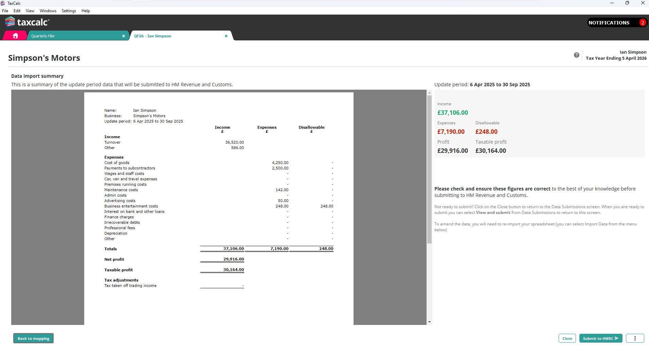Open the File menu

click(5, 11)
